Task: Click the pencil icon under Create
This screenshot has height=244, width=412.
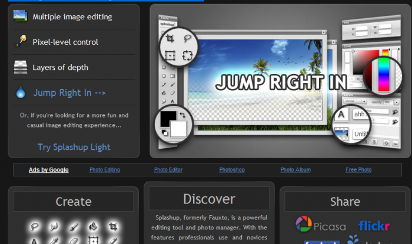Action: (113, 241)
